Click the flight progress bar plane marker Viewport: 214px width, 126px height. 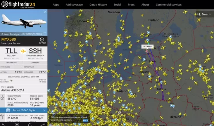tap(11, 81)
